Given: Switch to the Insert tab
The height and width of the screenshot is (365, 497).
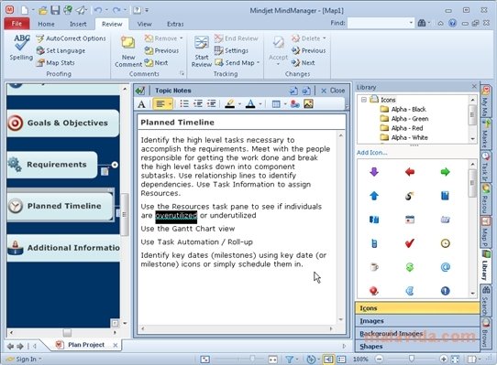Looking at the screenshot, I should tap(78, 24).
